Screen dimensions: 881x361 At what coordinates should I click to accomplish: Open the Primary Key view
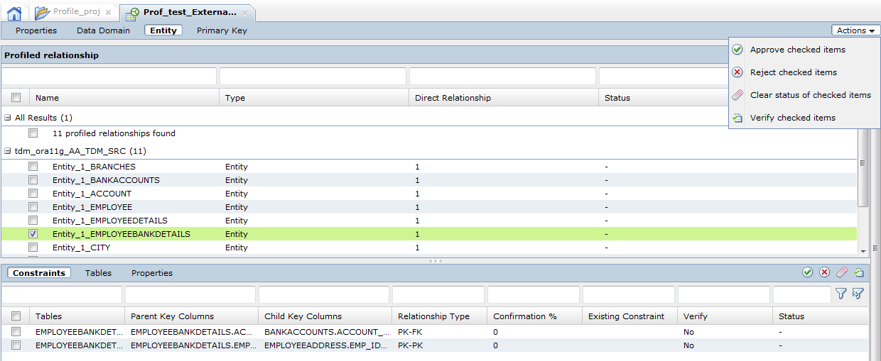222,30
